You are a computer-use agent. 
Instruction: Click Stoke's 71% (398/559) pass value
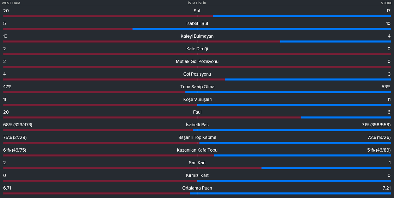coord(376,125)
